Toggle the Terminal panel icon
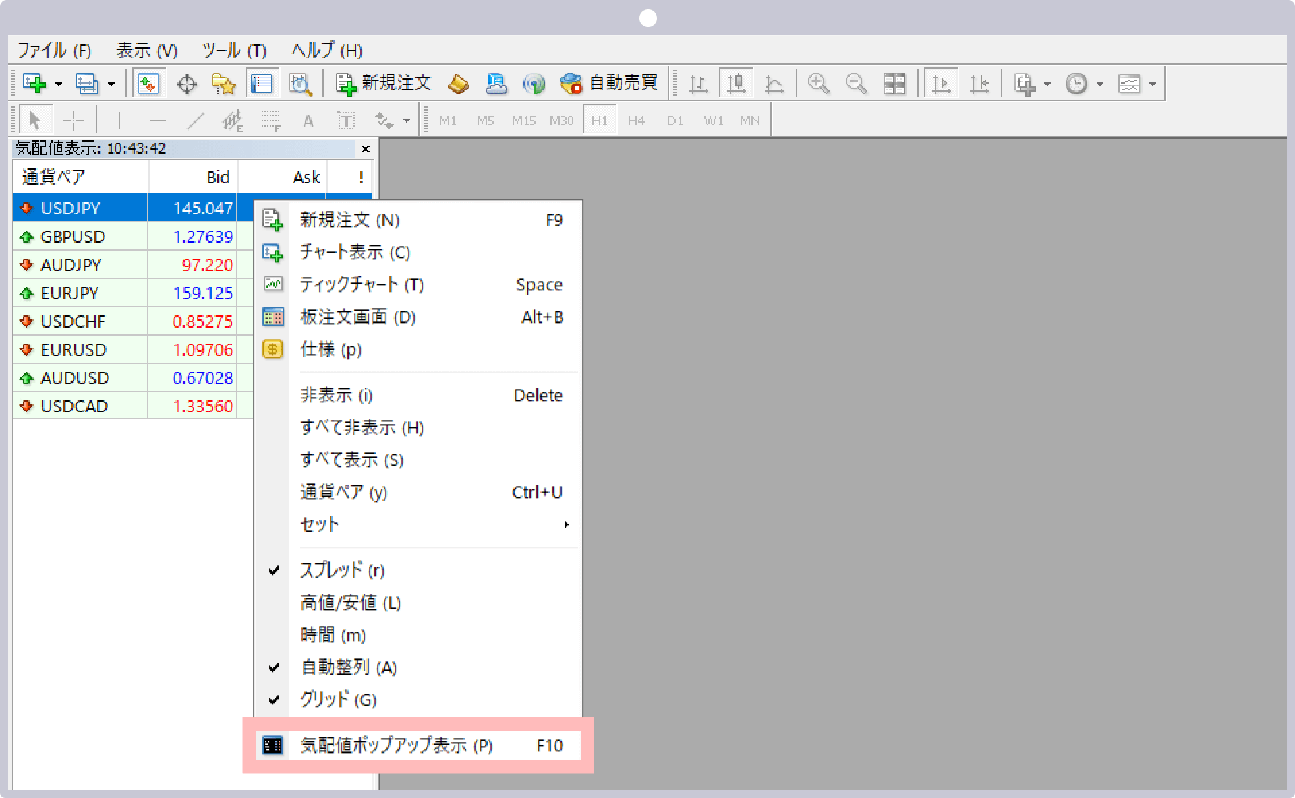 [261, 84]
